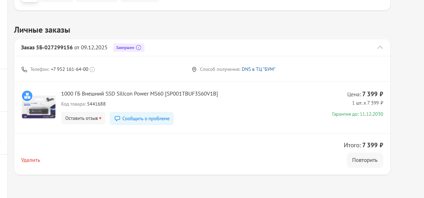Click warranty date Гарантия до 11.12.2030

(358, 114)
